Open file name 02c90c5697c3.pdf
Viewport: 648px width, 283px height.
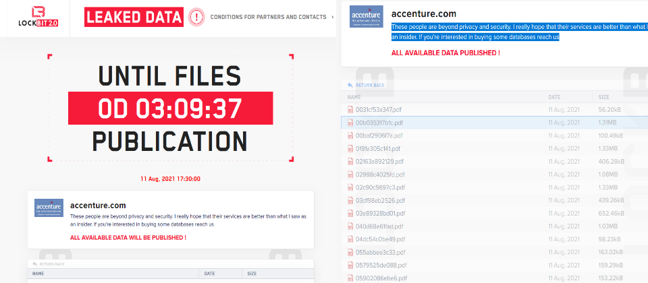click(x=380, y=187)
